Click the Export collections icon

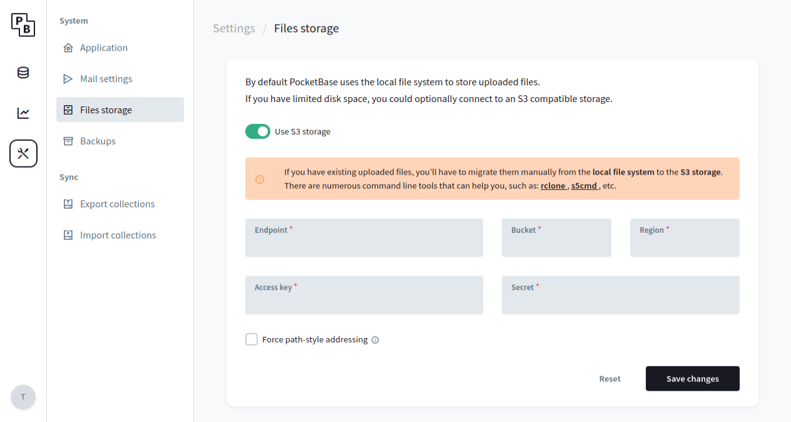pyautogui.click(x=68, y=203)
